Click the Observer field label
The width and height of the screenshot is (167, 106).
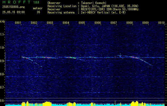click(x=54, y=3)
